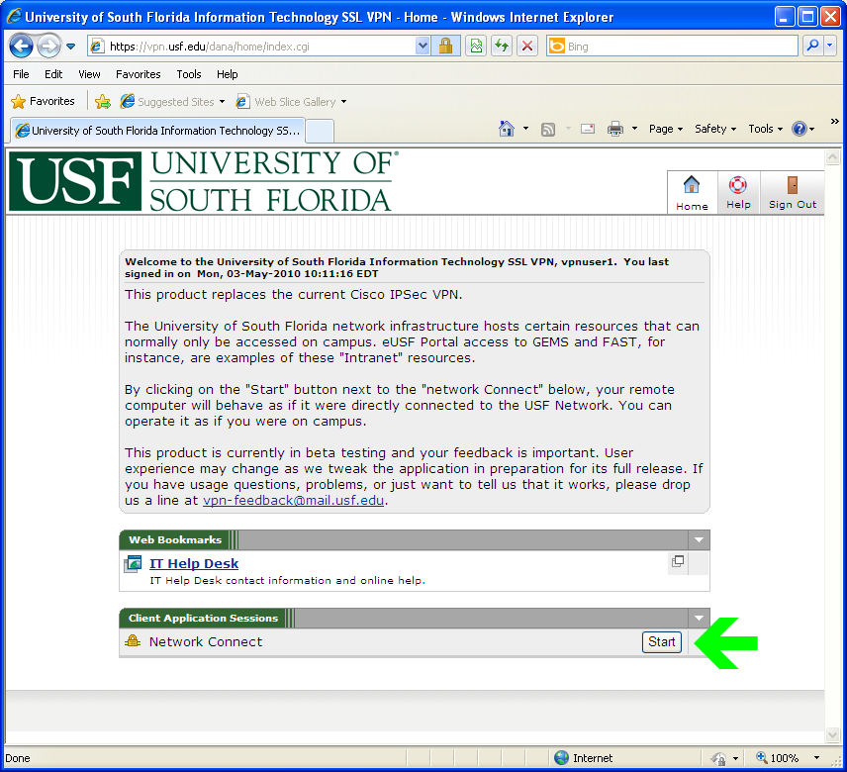The height and width of the screenshot is (772, 847).
Task: Click the Network Connect lock icon
Action: (133, 641)
